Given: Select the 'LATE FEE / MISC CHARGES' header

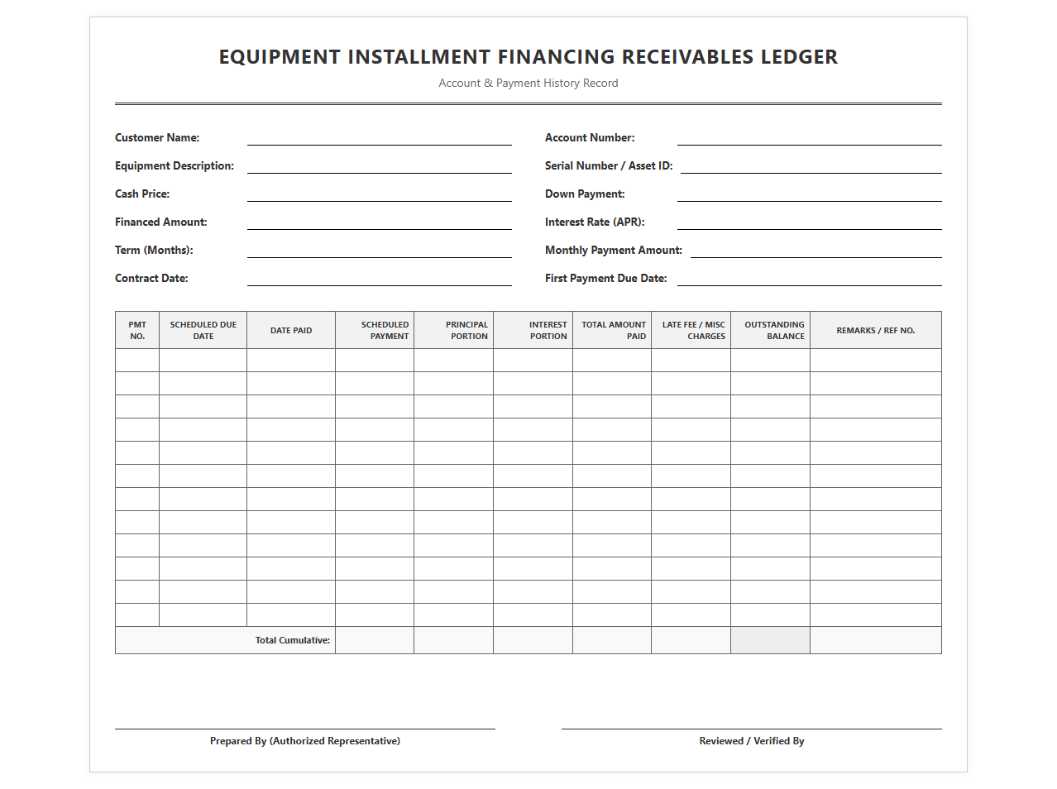Looking at the screenshot, I should click(x=691, y=330).
